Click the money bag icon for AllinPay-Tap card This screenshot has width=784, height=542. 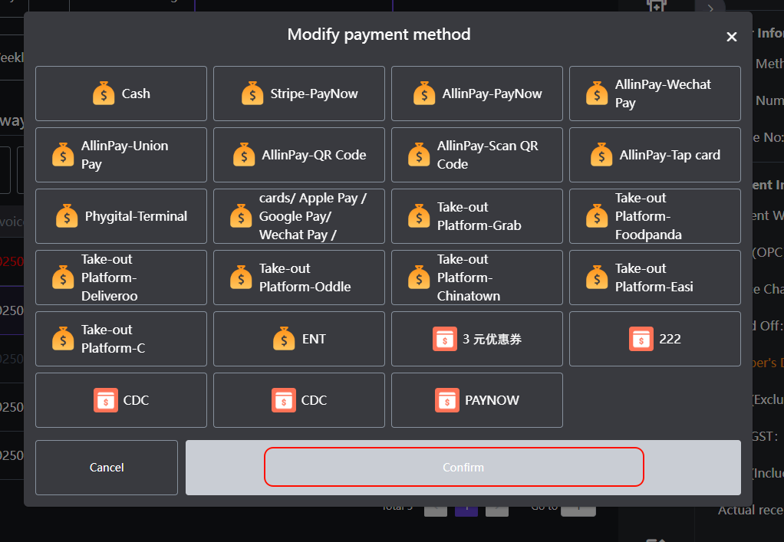(601, 155)
